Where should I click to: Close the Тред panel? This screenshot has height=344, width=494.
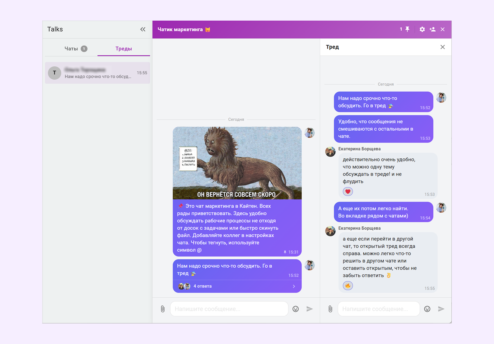(443, 47)
